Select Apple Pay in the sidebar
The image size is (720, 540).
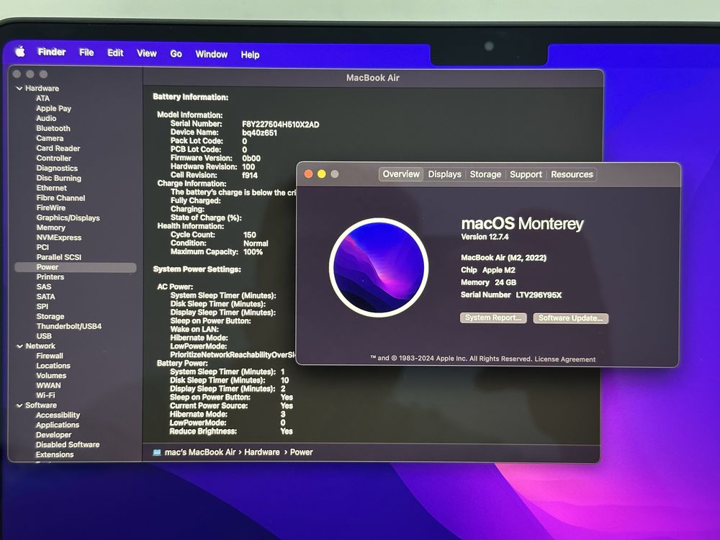click(x=54, y=109)
